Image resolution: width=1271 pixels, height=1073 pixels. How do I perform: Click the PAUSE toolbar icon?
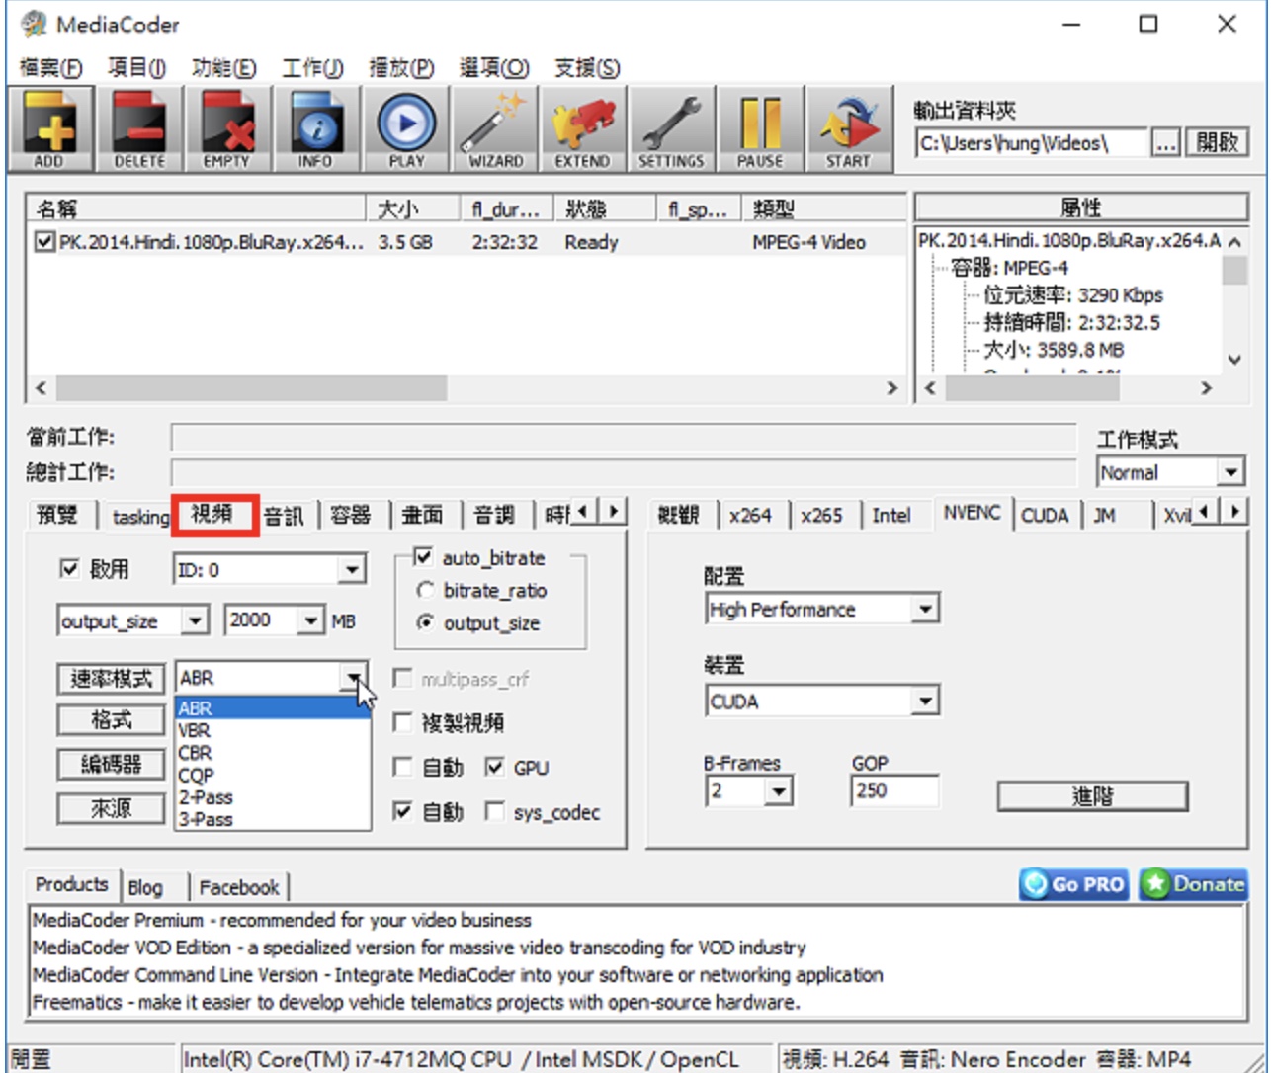point(760,129)
